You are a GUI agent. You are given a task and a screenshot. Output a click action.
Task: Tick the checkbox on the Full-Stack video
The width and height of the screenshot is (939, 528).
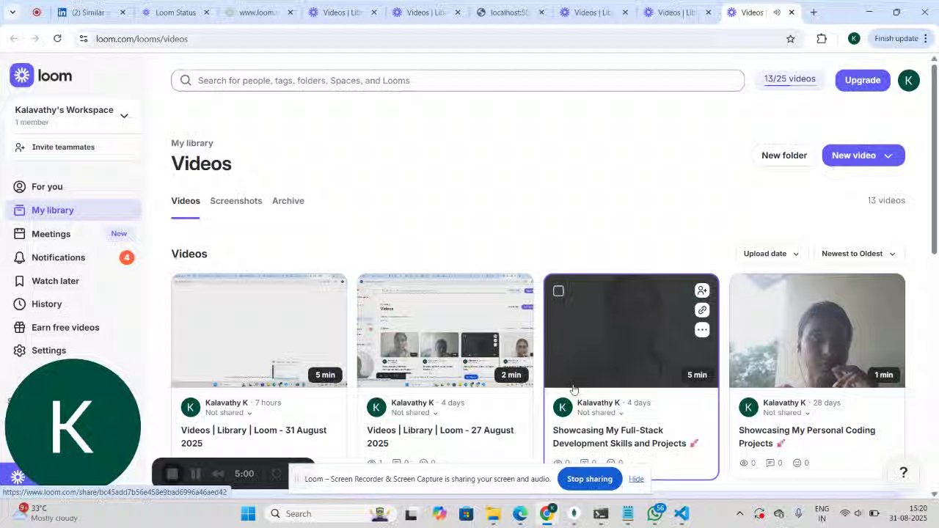point(558,291)
